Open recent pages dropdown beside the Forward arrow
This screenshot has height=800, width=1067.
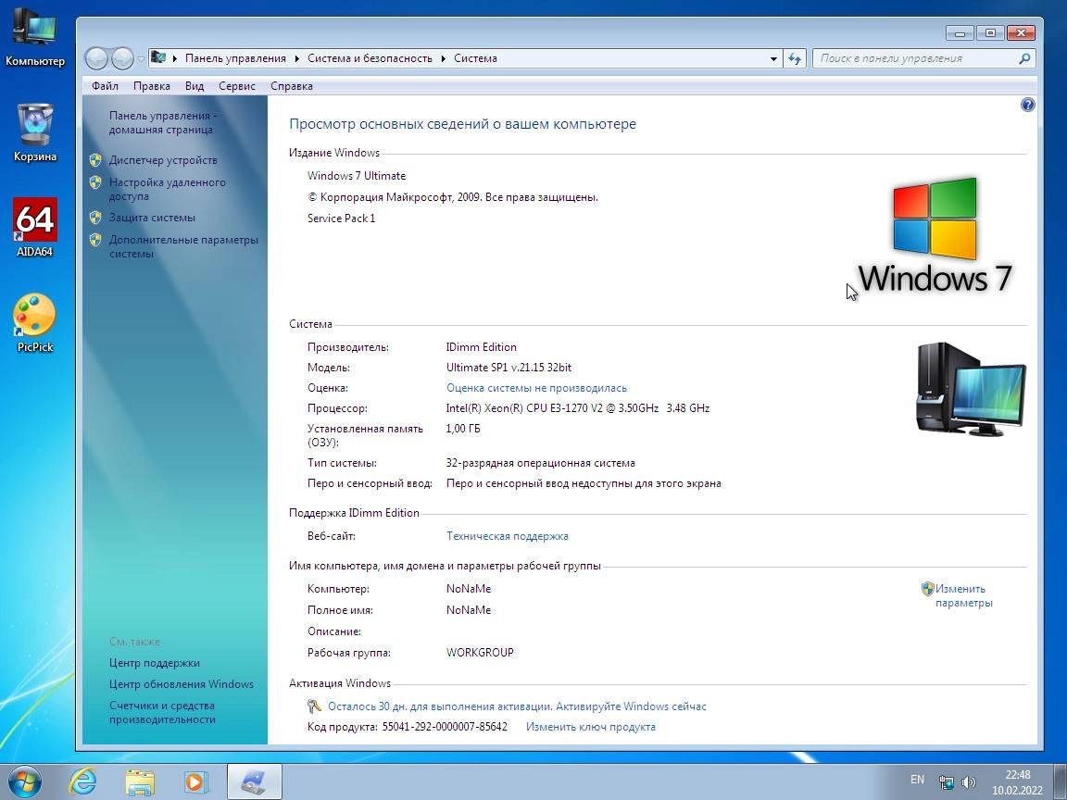[141, 59]
